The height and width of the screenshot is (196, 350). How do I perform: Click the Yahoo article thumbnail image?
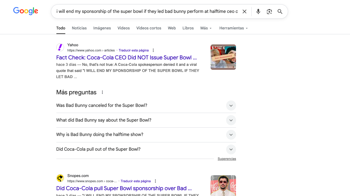coord(223,57)
